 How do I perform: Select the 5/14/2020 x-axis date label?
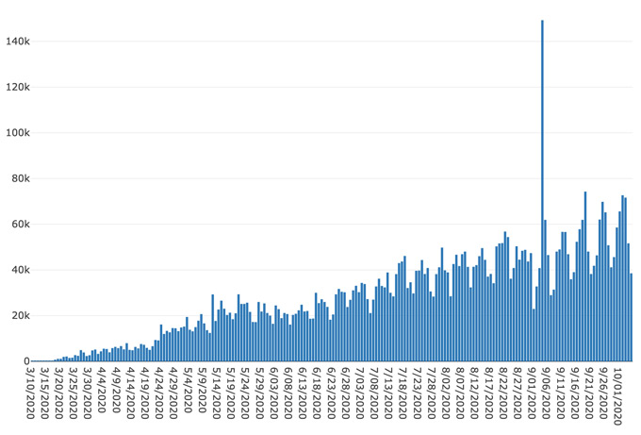coord(216,393)
